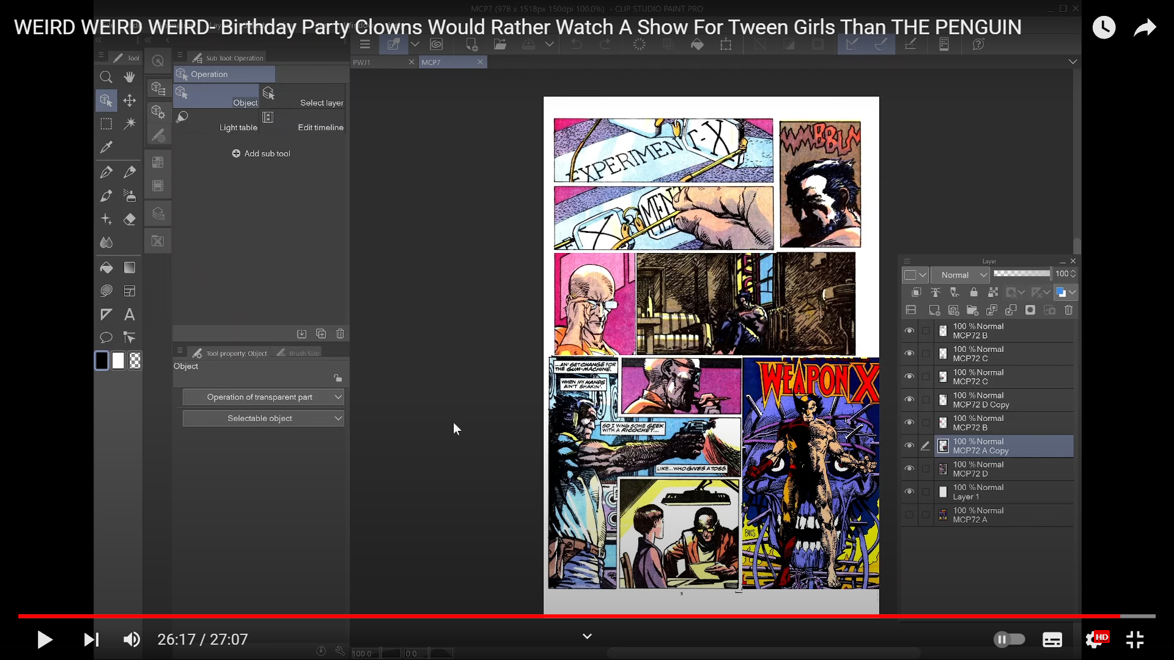Screen dimensions: 1174x660
Task: Select the Fill bucket tool
Action: [106, 268]
